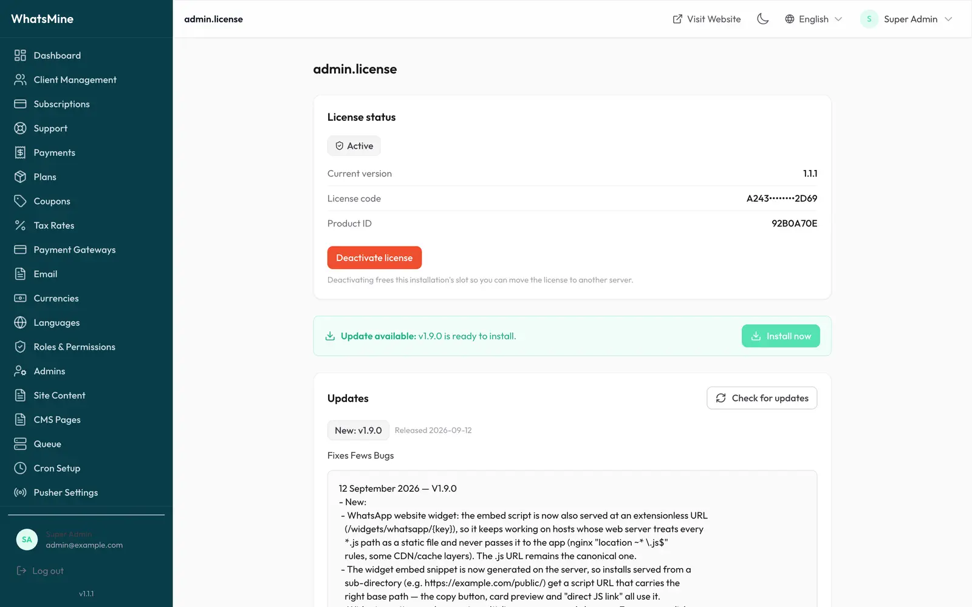The height and width of the screenshot is (607, 972).
Task: Click the external-link icon beside Visit Website
Action: 677,19
